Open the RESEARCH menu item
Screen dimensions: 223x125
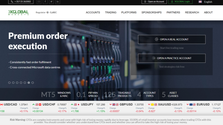[x=192, y=12]
